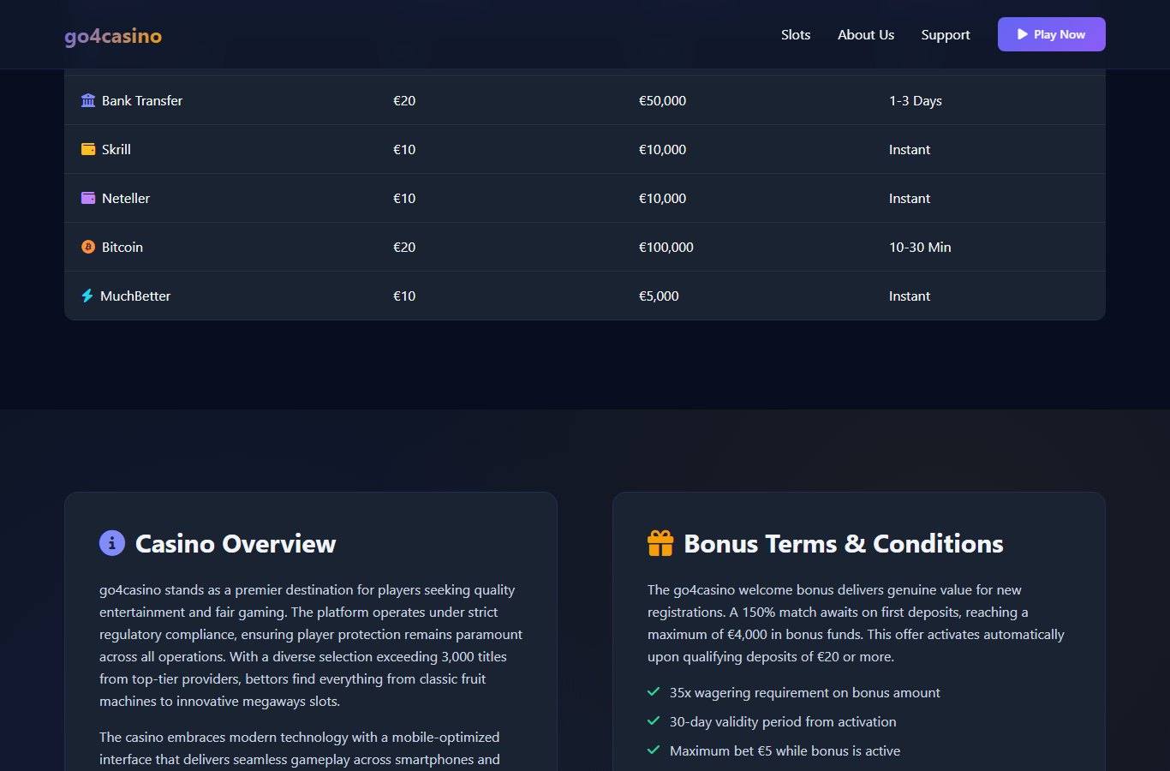
Task: Click the 1-3 Days processing time
Action: click(916, 100)
